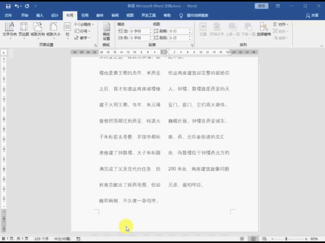Image resolution: width=325 pixels, height=243 pixels.
Task: Click the tab selector L icon on ruler
Action: click(x=4, y=53)
